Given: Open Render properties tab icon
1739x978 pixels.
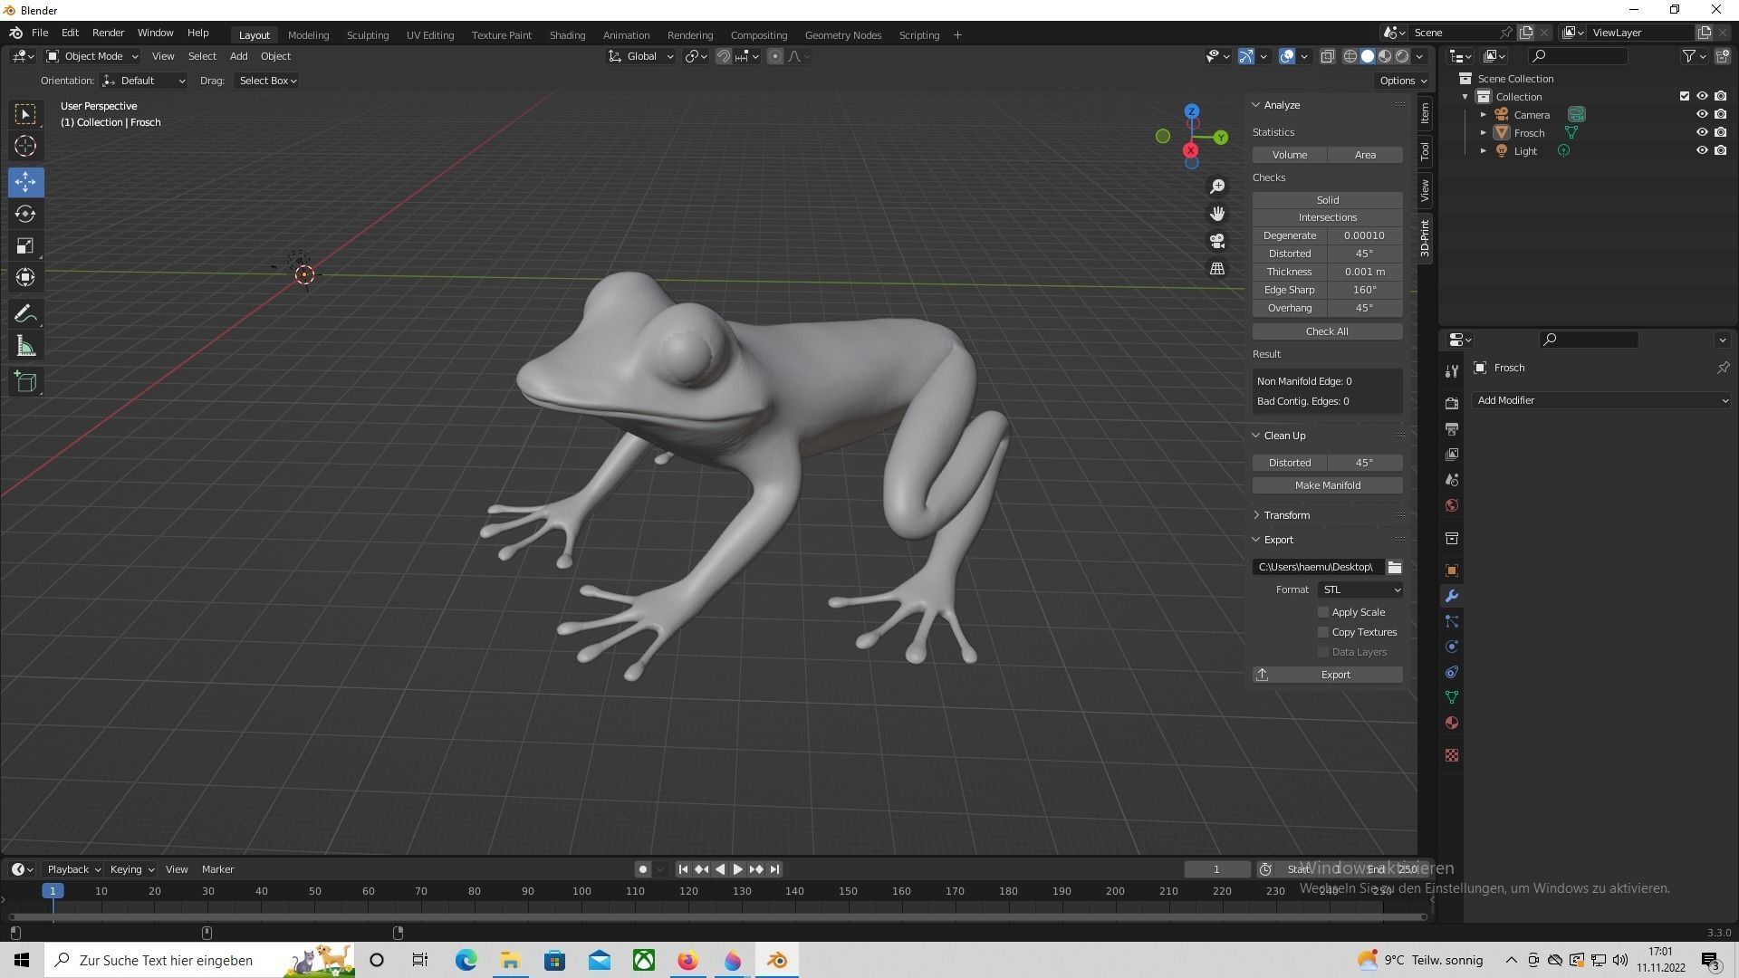Looking at the screenshot, I should (1452, 403).
